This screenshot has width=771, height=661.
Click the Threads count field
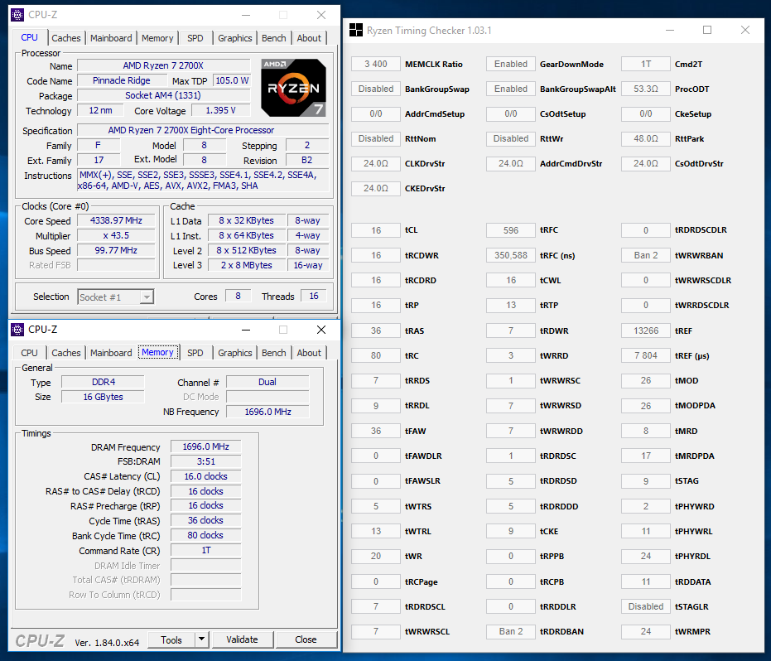pyautogui.click(x=314, y=296)
